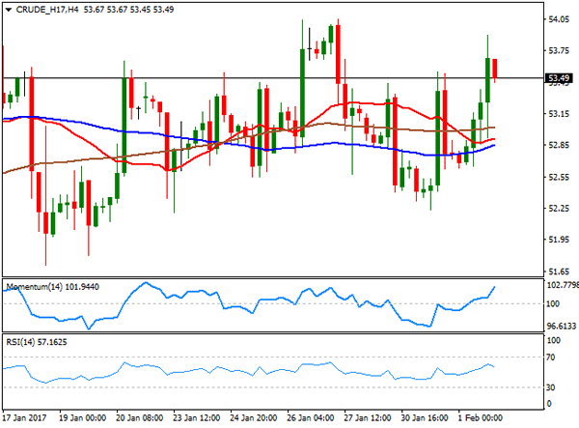Image resolution: width=579 pixels, height=428 pixels.
Task: Click the OHLC values 53.67 53.67 53.45 53.49
Action: coord(128,10)
